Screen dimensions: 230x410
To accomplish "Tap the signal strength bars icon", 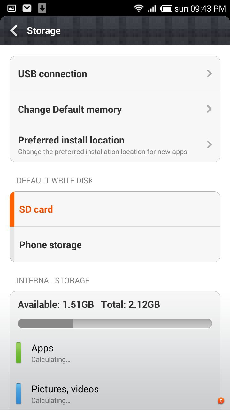I will [x=152, y=8].
